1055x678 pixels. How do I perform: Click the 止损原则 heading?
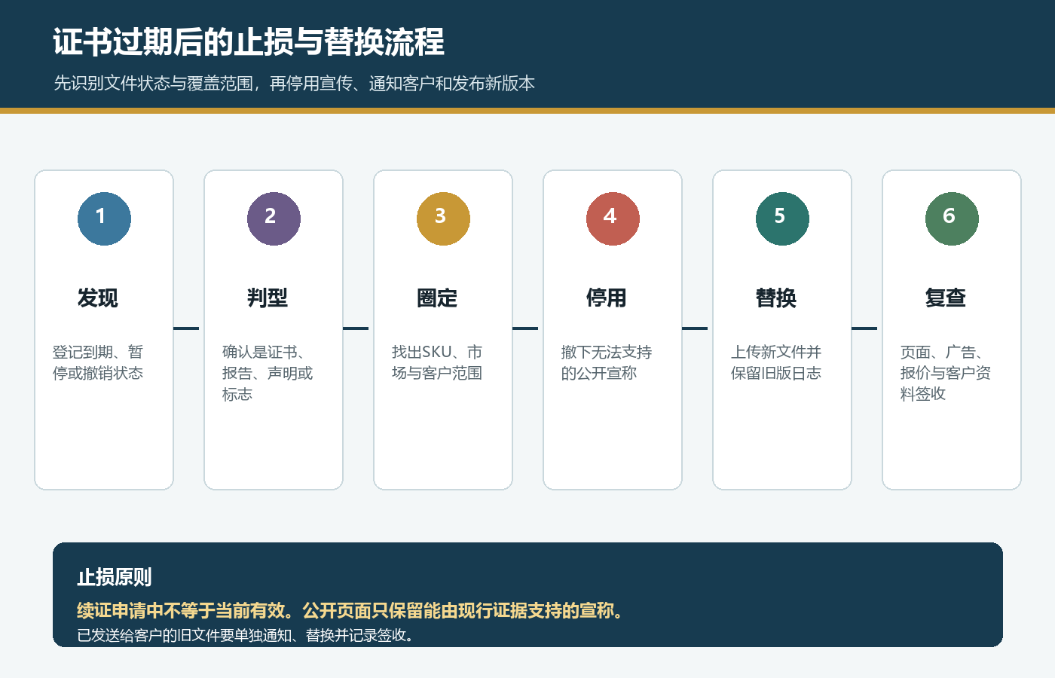pyautogui.click(x=115, y=578)
